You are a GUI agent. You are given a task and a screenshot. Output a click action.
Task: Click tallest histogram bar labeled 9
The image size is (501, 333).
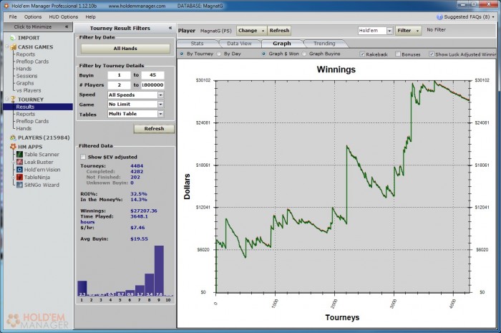click(159, 271)
